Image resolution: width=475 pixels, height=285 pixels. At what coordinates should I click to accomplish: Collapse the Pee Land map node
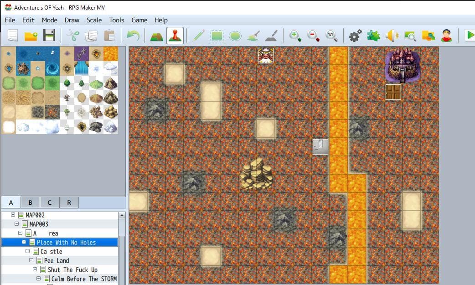[31, 260]
